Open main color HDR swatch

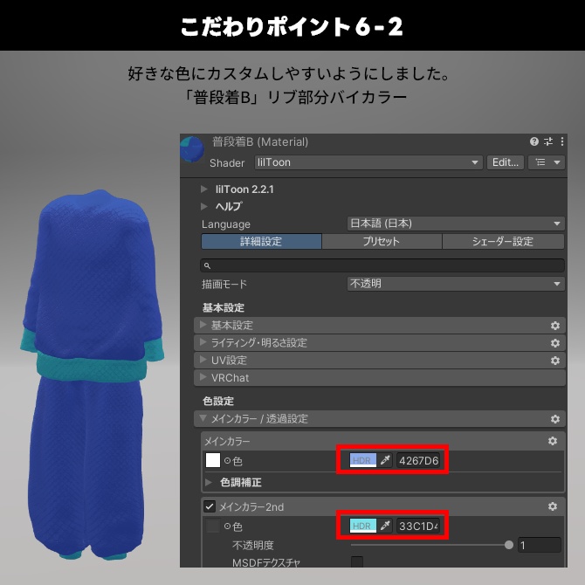coord(362,460)
